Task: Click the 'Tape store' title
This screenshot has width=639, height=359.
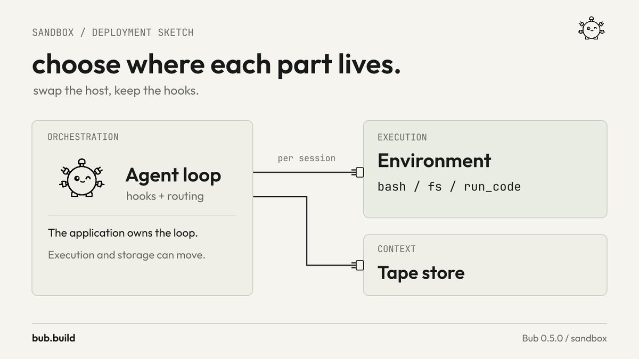Action: click(x=421, y=273)
